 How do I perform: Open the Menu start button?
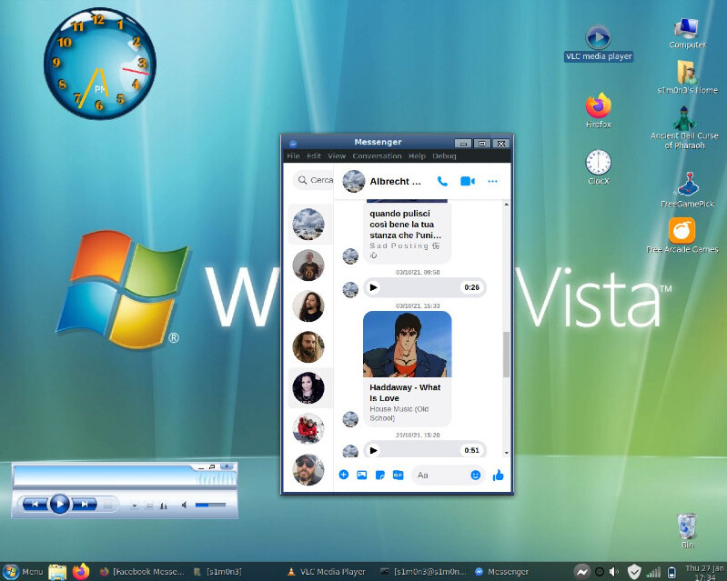(x=22, y=572)
